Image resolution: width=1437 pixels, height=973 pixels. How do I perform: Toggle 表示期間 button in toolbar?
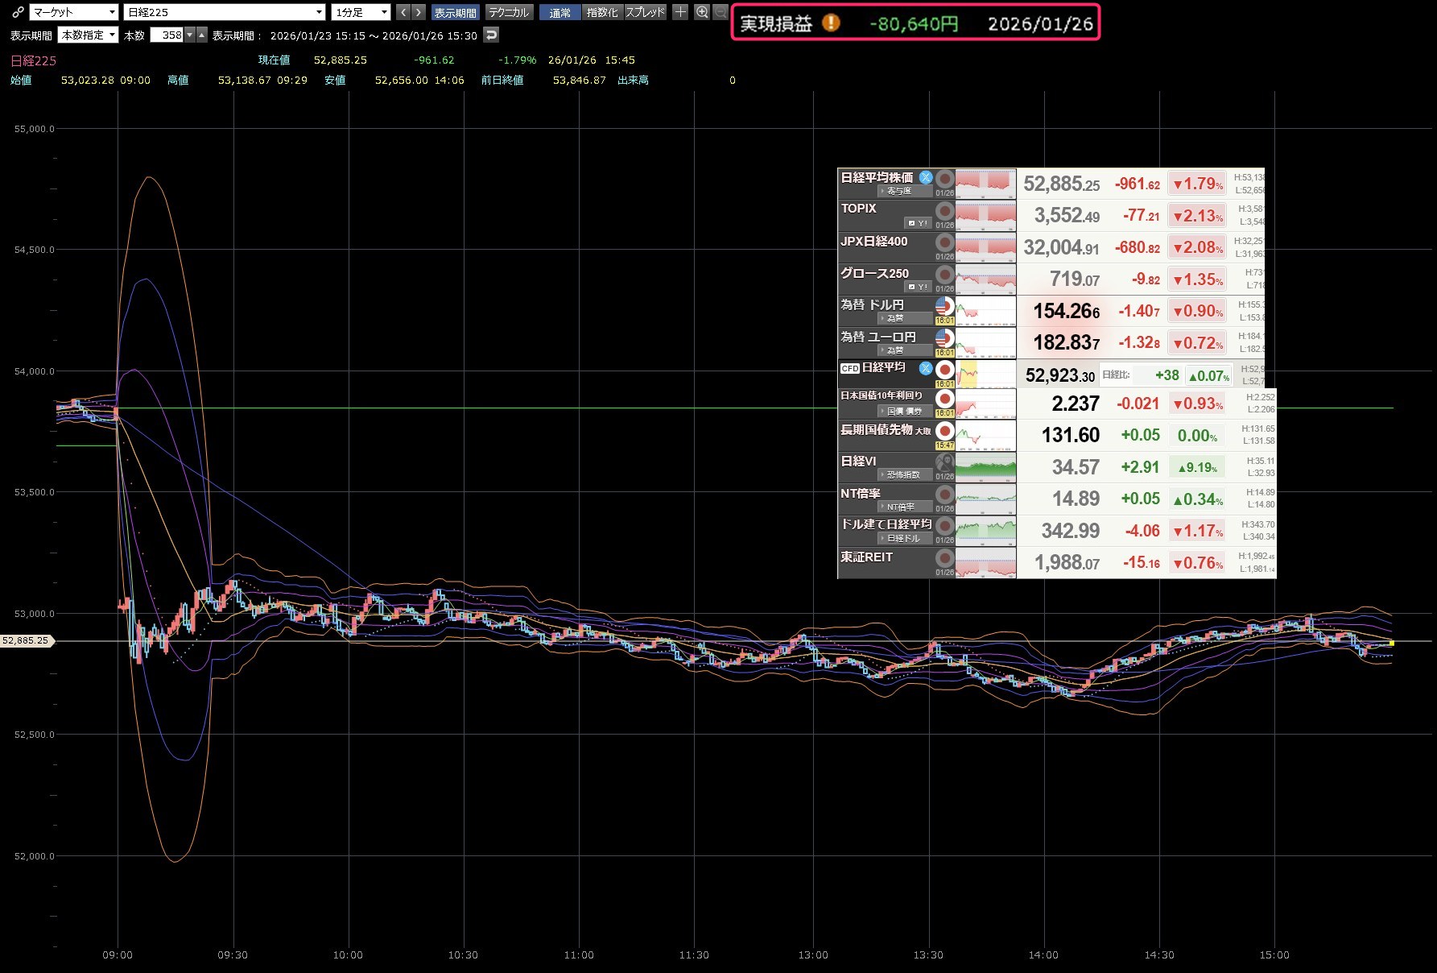click(455, 12)
